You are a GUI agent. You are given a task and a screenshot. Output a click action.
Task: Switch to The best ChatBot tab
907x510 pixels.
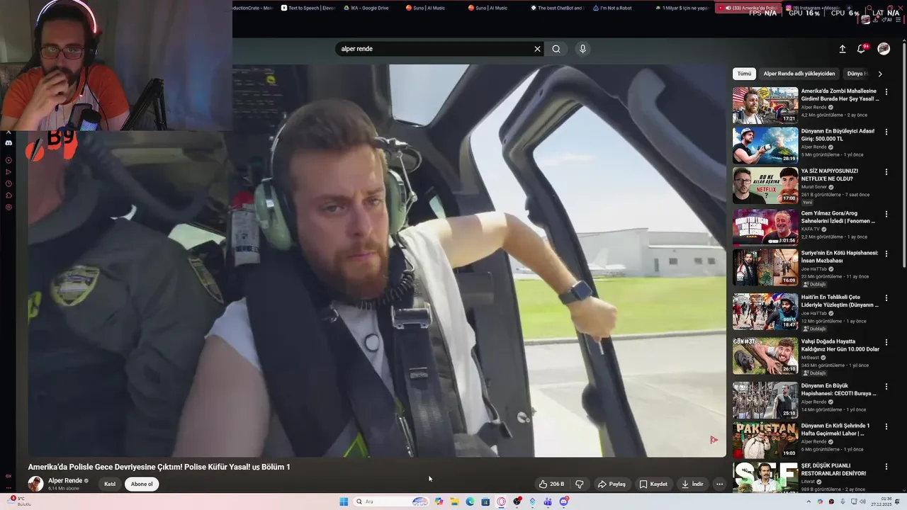click(x=558, y=8)
